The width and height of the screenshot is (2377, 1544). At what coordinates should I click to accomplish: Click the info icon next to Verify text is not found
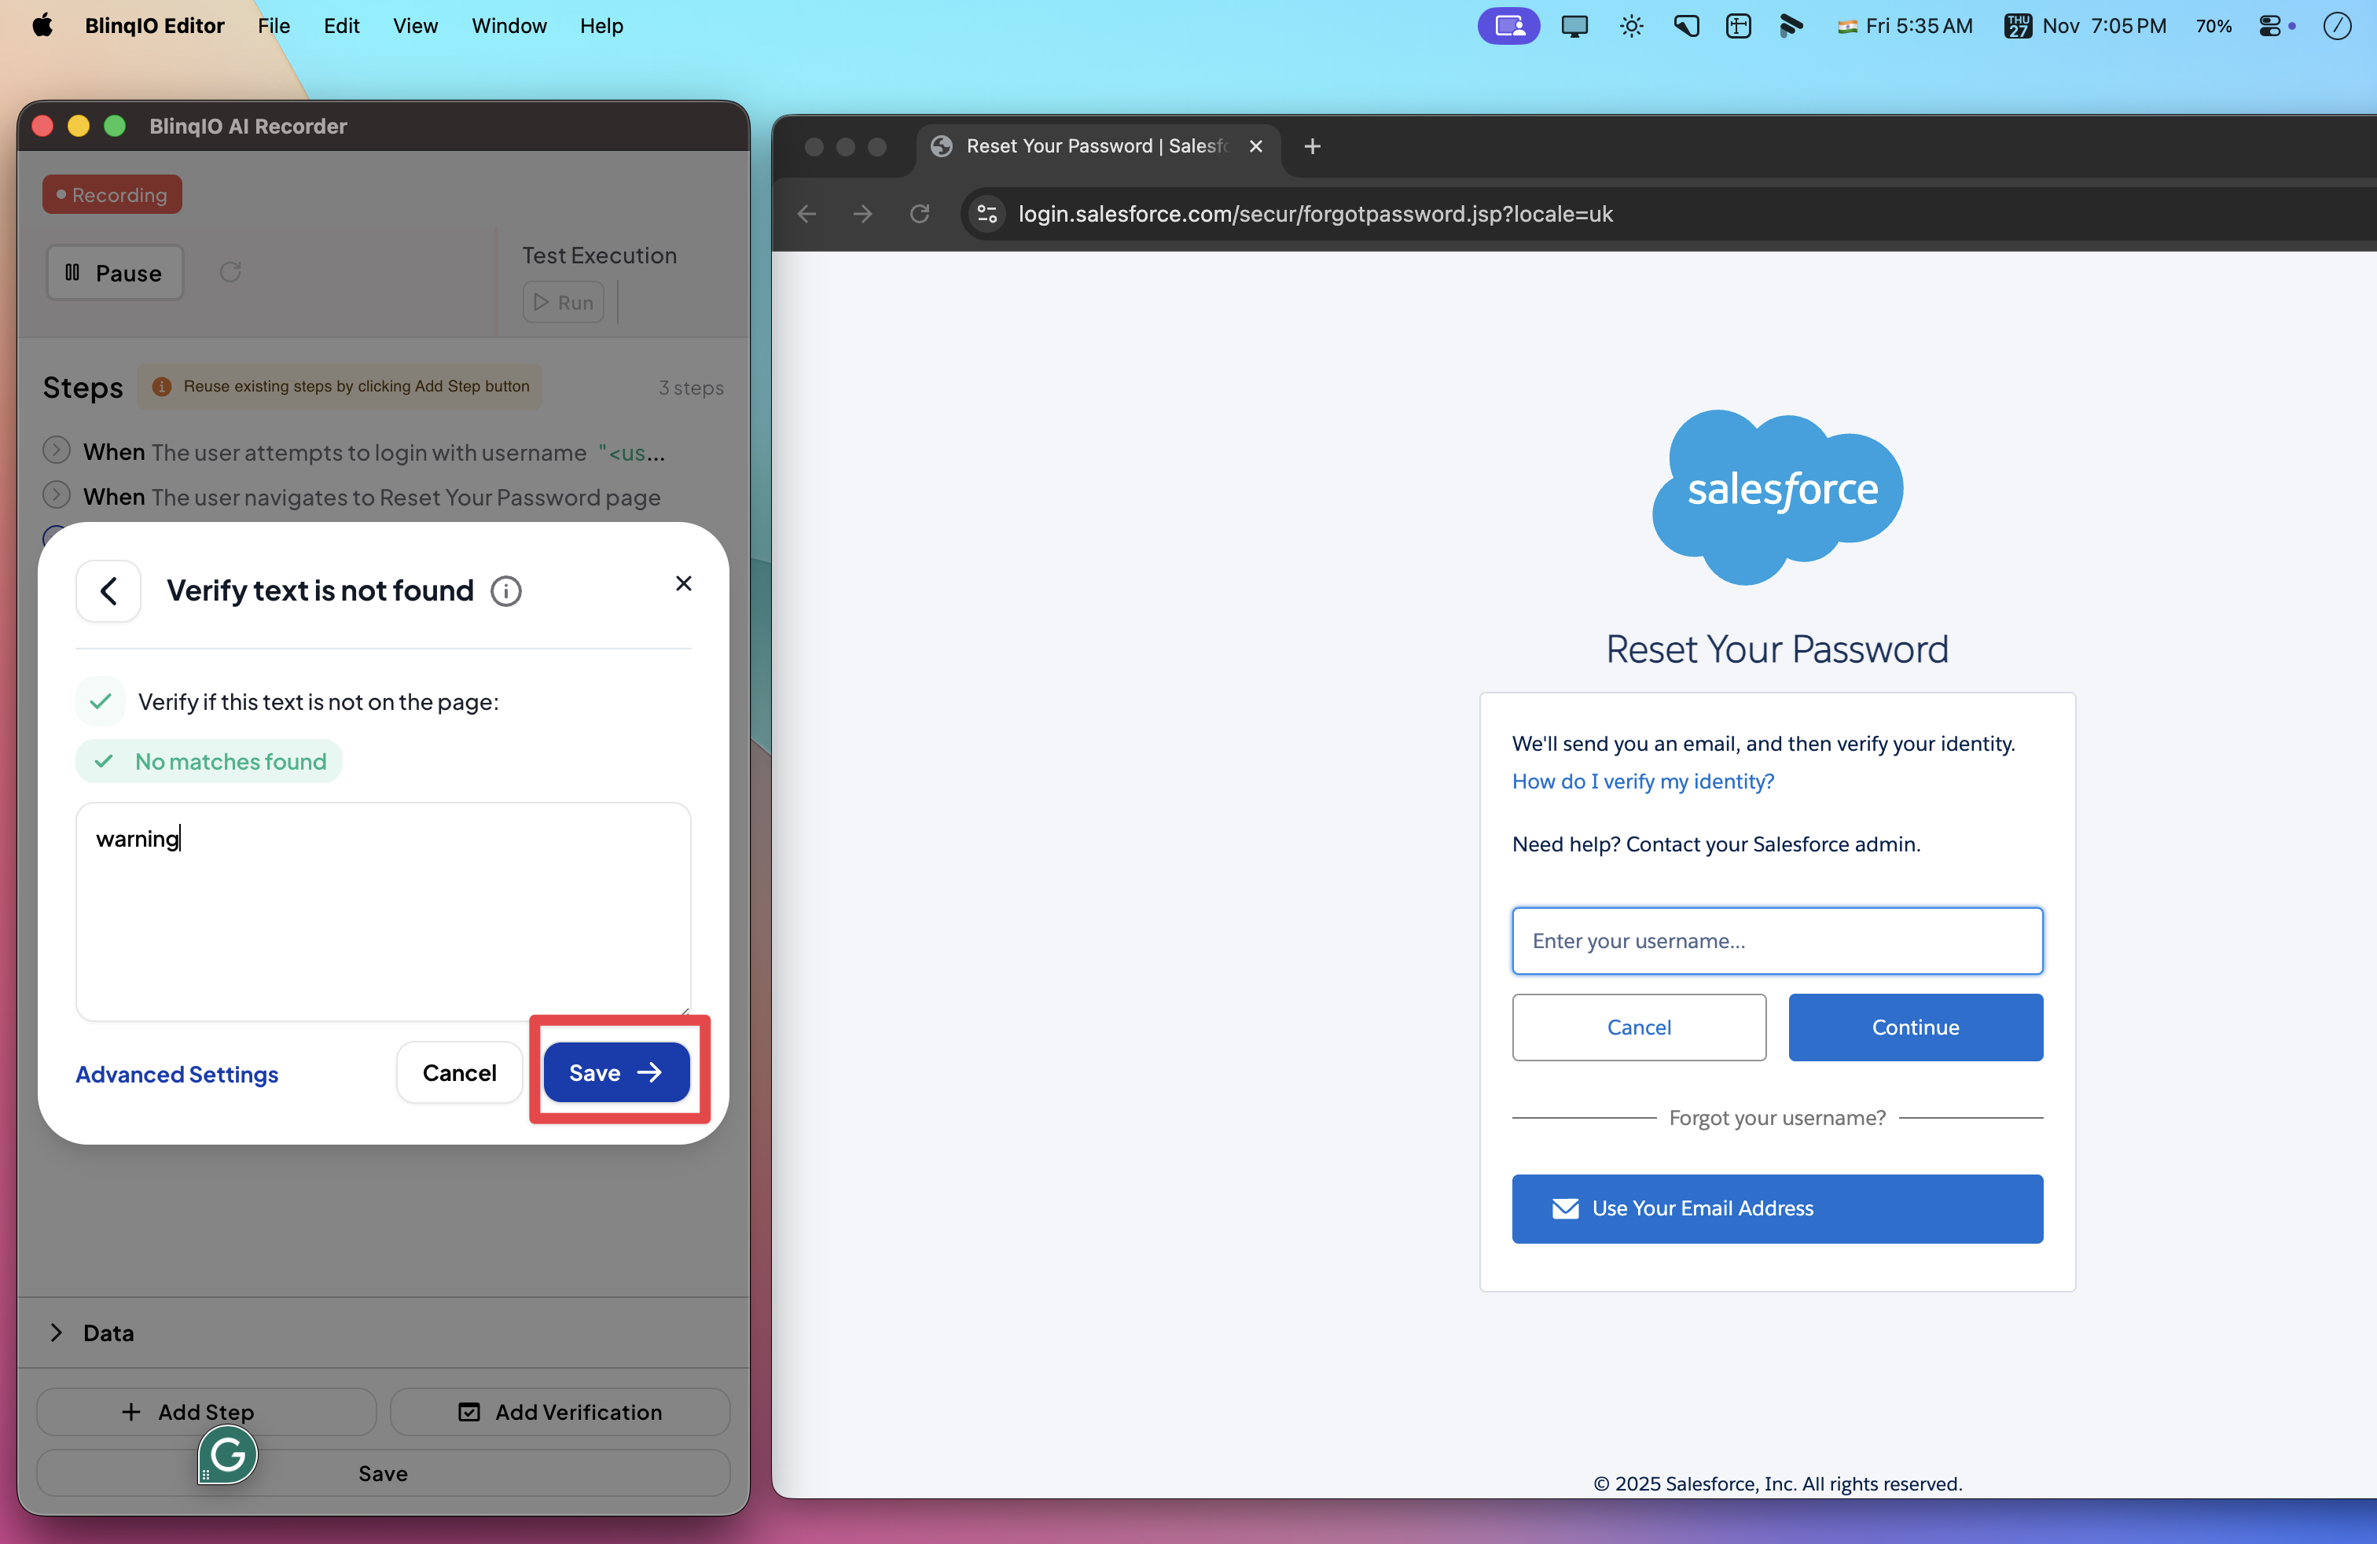pyautogui.click(x=505, y=591)
